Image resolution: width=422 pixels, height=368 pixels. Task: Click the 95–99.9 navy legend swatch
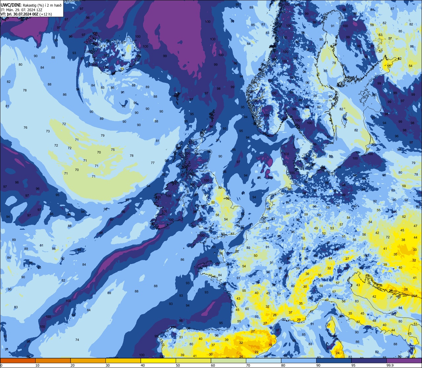369,360
